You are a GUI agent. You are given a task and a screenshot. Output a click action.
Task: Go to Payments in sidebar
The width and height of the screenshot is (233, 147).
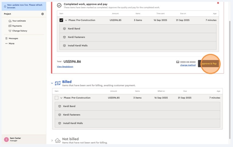[x=17, y=26]
